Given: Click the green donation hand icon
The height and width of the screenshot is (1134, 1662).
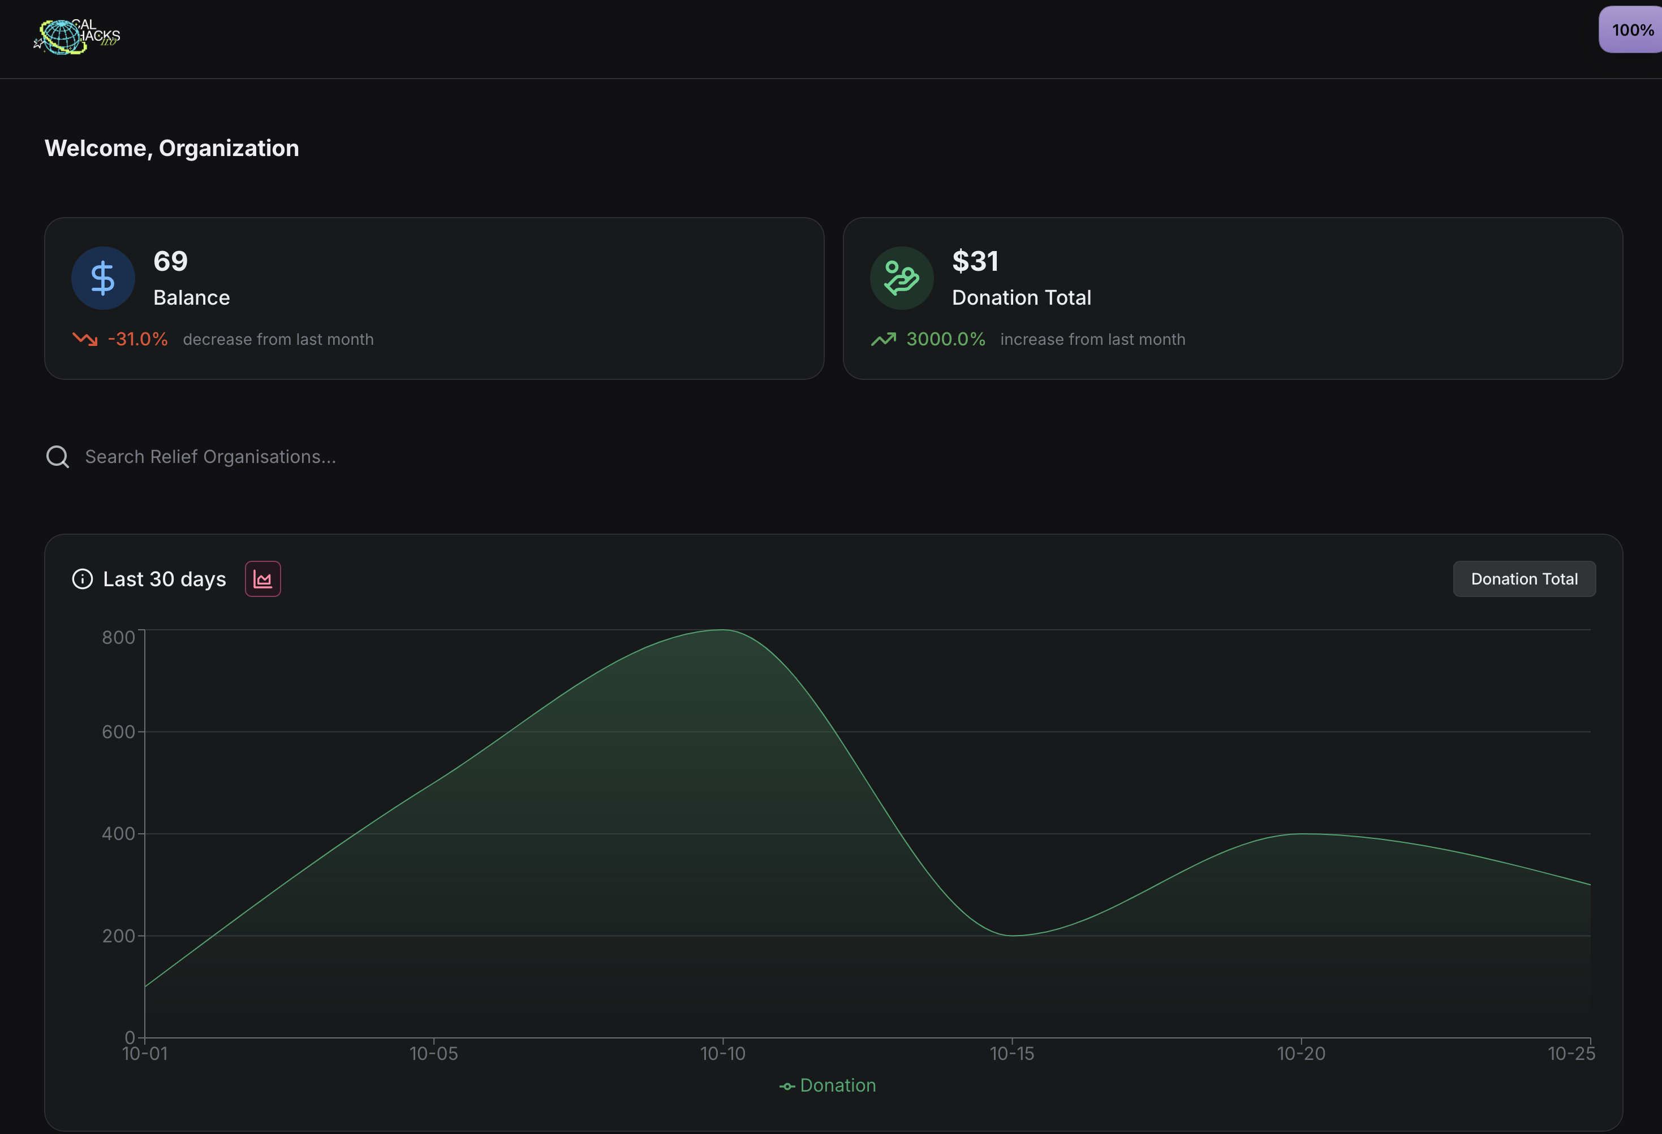Looking at the screenshot, I should [901, 278].
